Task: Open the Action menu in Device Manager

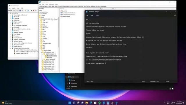Action: point(14,8)
